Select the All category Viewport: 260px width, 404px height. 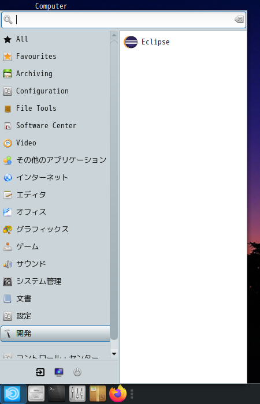click(55, 39)
